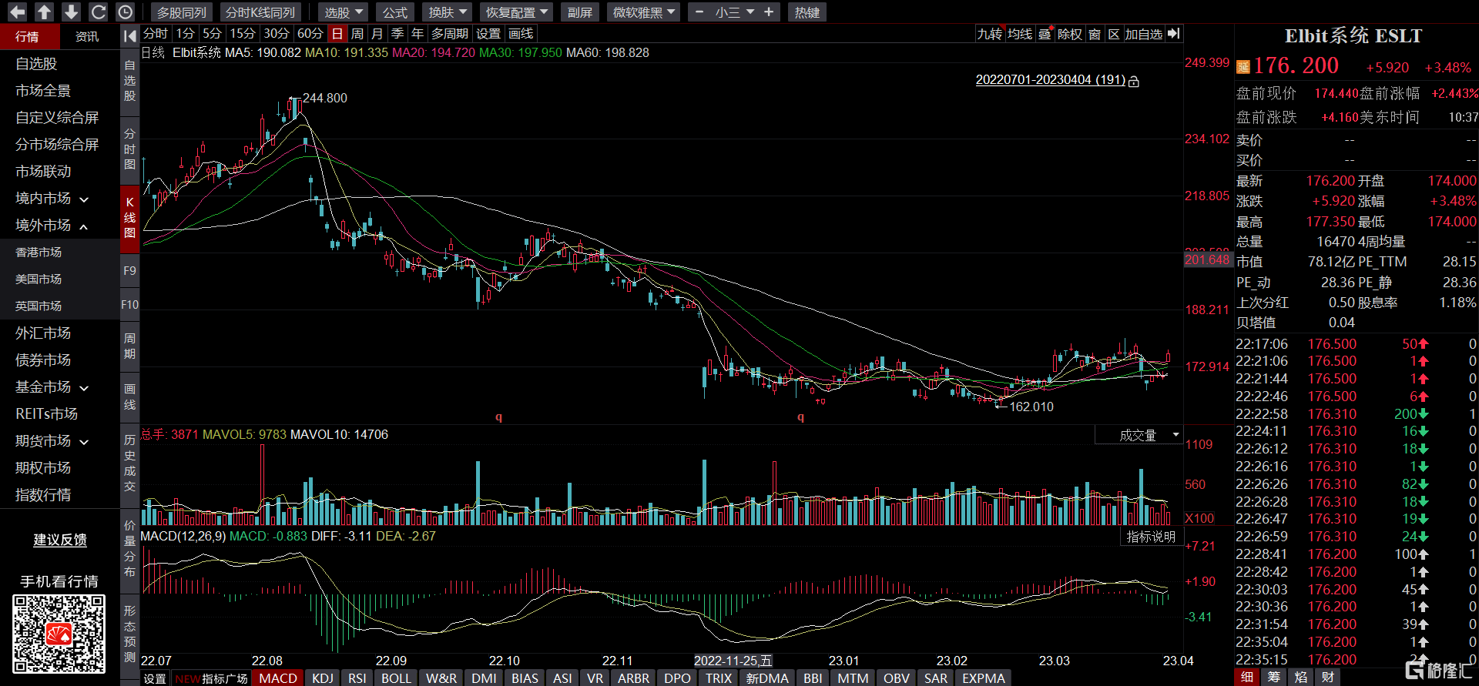Increase font size with the plus button
1479x686 pixels.
coord(769,12)
